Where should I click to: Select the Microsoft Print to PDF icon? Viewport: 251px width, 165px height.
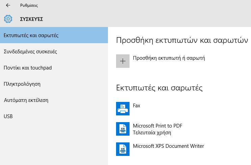[123, 129]
